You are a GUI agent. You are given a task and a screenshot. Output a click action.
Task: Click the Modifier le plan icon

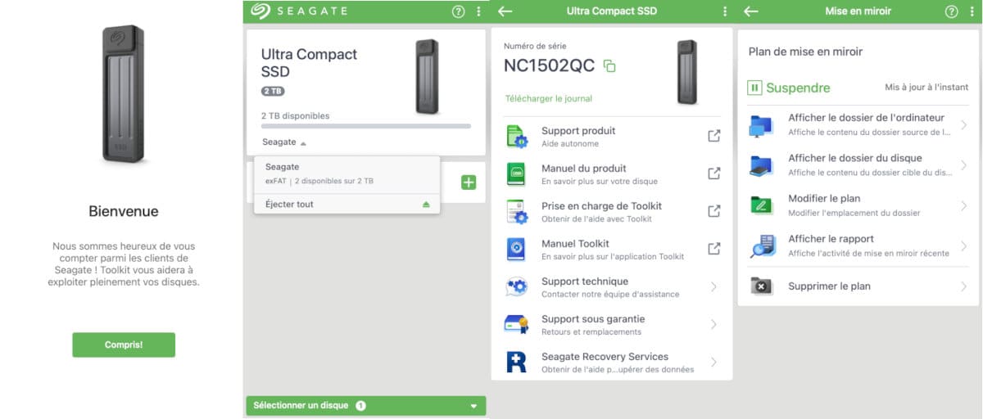761,205
